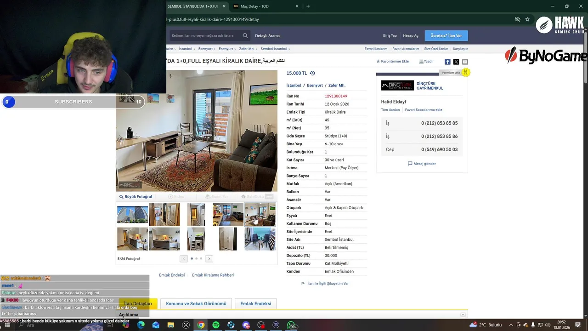Screen dimensions: 588x331
Task: Click Detaylı Arama
Action: [267, 35]
